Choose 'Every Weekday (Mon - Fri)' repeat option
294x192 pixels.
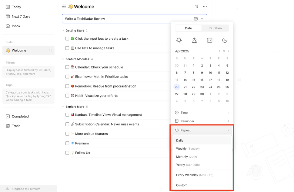click(193, 175)
